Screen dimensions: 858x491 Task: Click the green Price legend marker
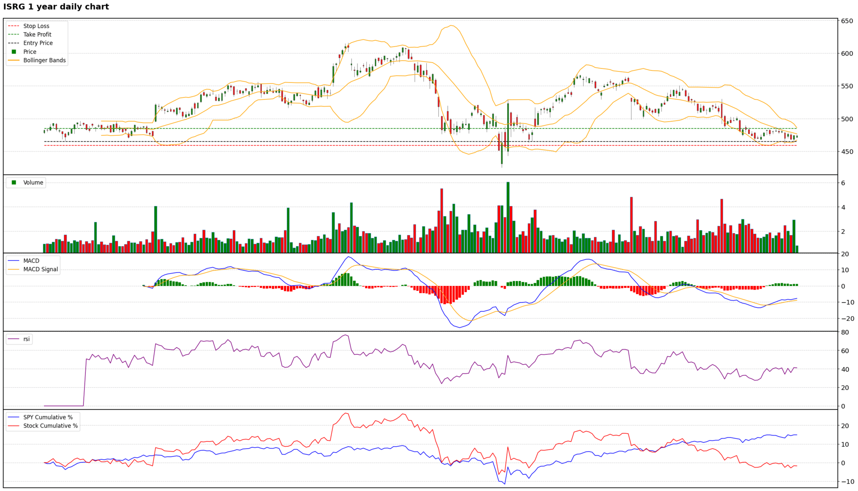[14, 52]
